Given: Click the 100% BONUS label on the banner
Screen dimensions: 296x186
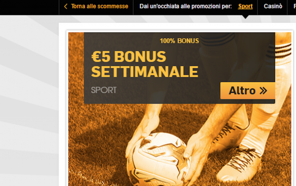Looking at the screenshot, I should pos(179,41).
